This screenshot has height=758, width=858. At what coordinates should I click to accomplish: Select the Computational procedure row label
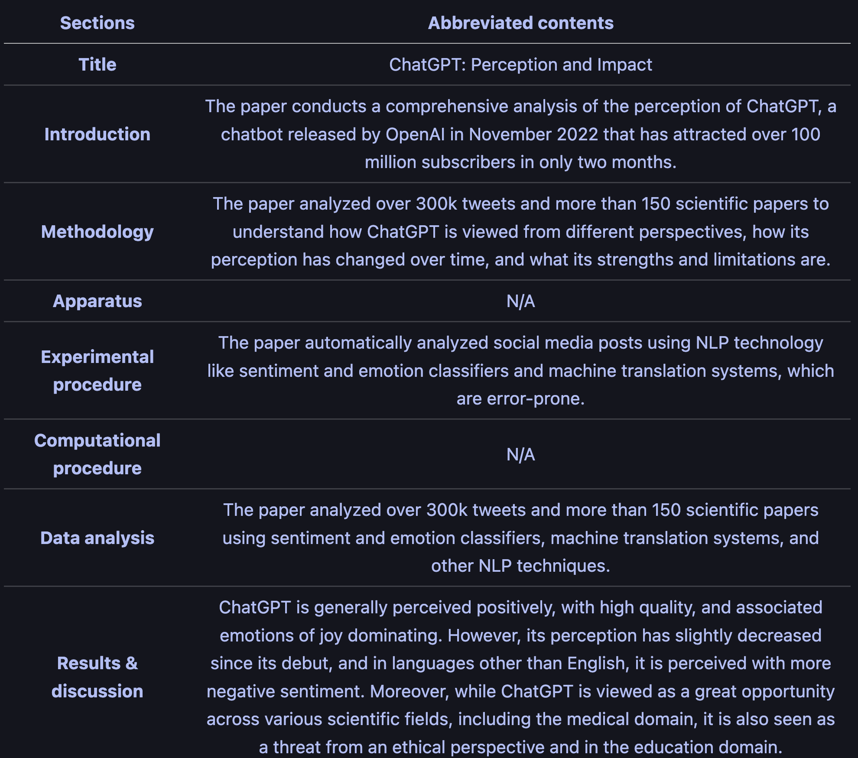pos(97,454)
